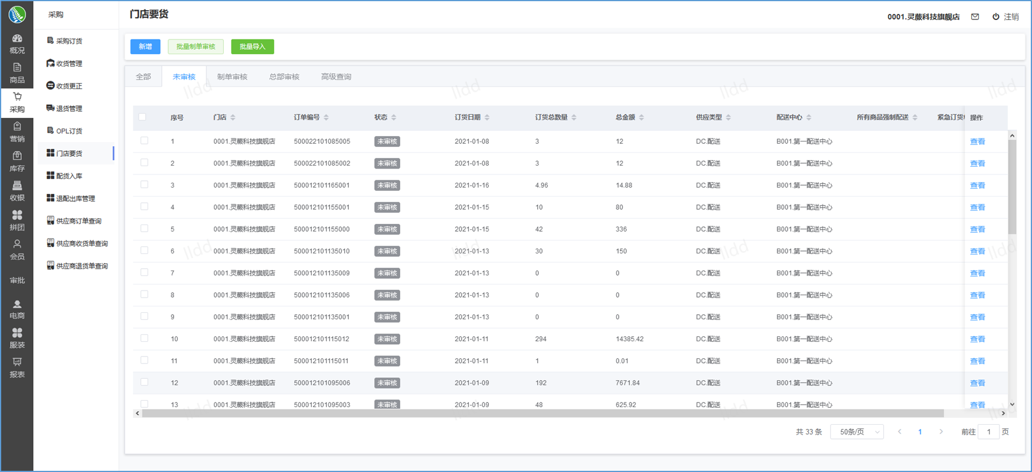The image size is (1032, 472).
Task: Sort by 总金额 column arrows
Action: (x=642, y=118)
